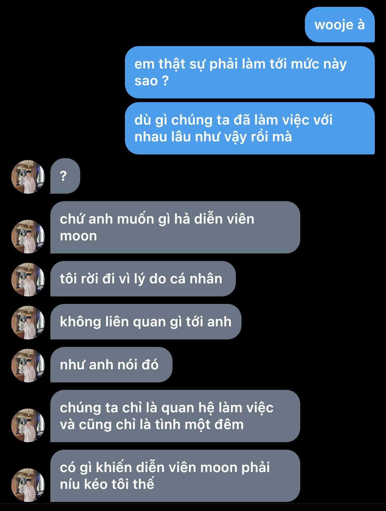
Task: Select the sent message "wooje à"
Action: pos(340,25)
